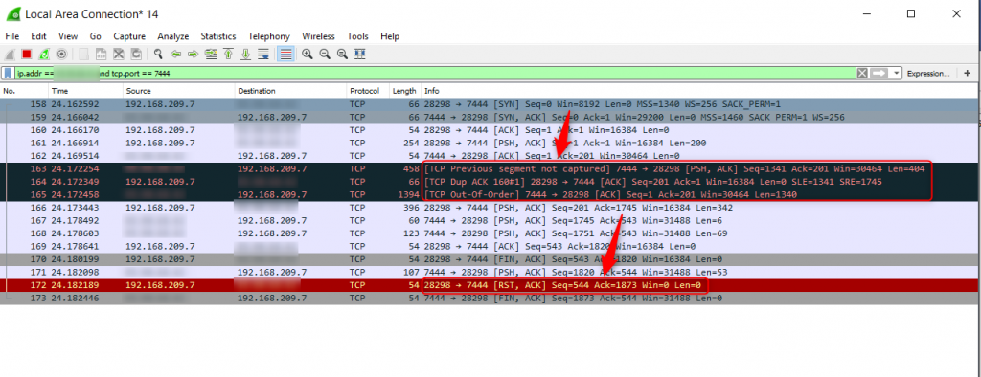
Task: Open the Capture menu
Action: 129,36
